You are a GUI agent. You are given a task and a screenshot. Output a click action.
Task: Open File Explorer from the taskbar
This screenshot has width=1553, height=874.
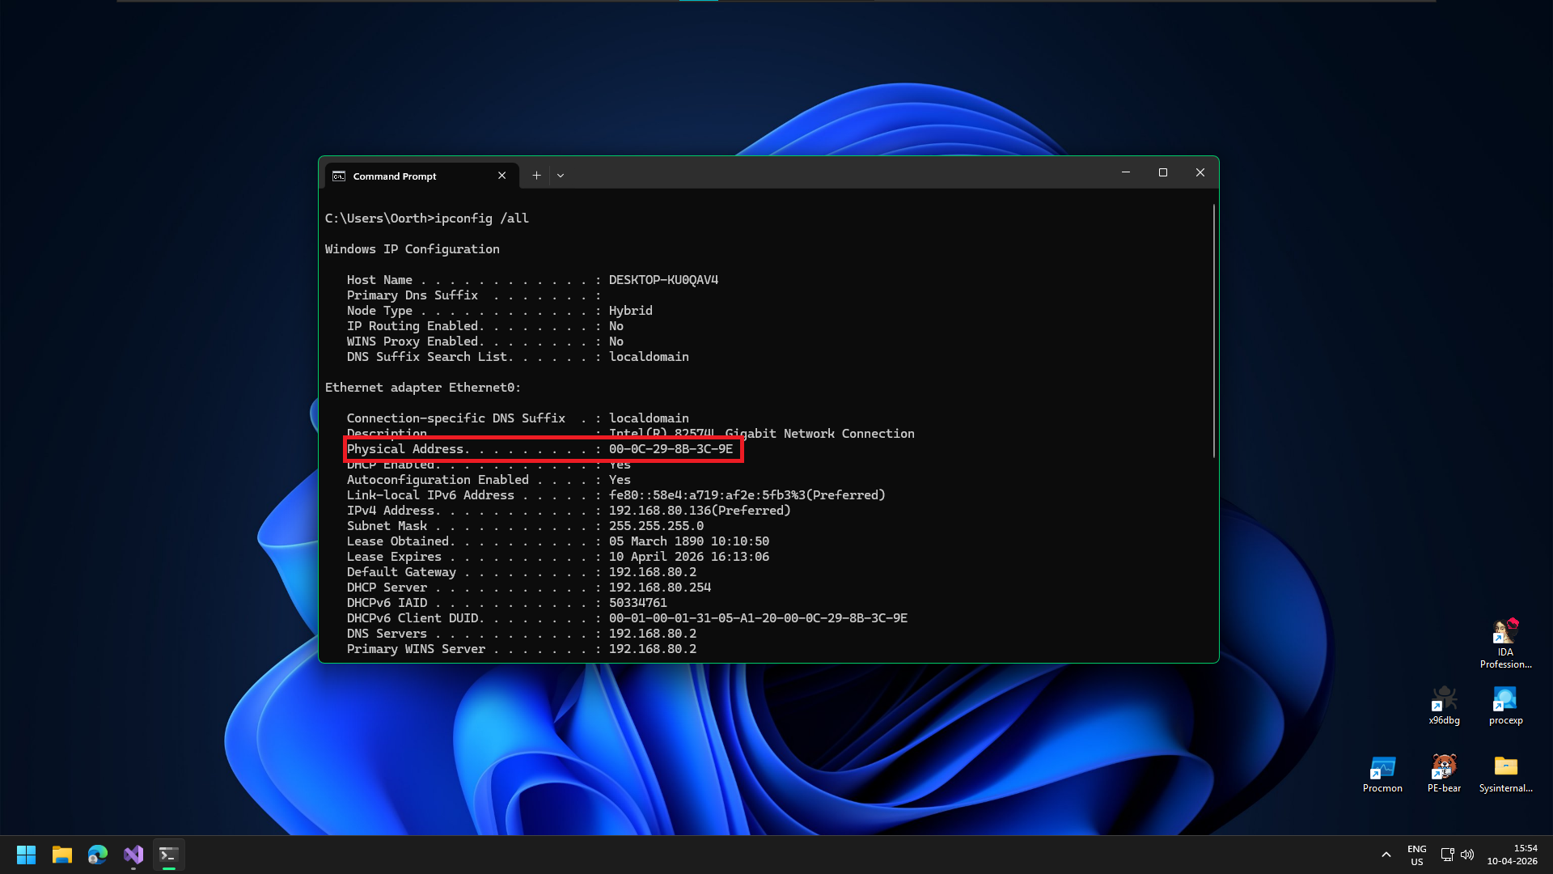coord(62,855)
